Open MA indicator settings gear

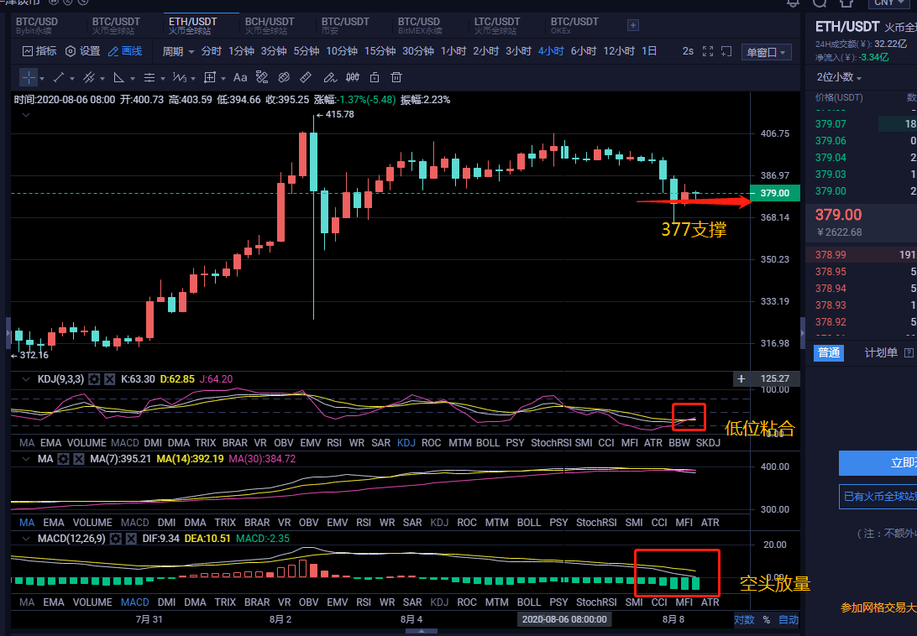(63, 459)
